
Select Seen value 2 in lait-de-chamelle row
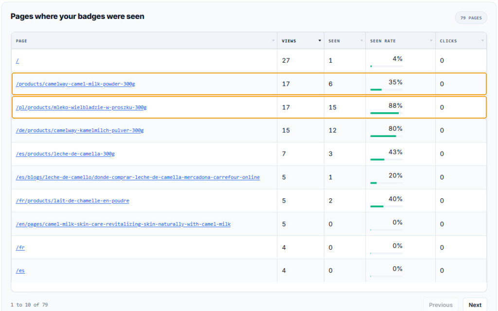[331, 201]
